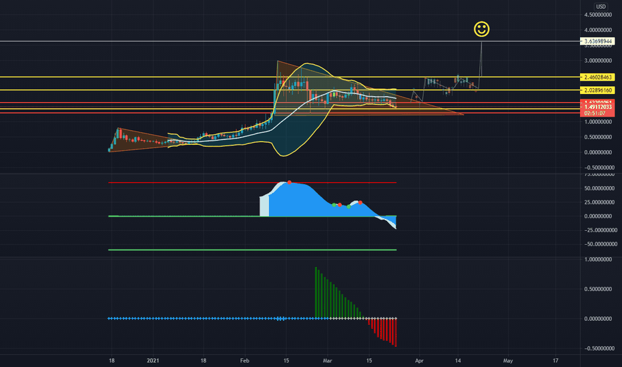Image resolution: width=622 pixels, height=367 pixels.
Task: Click the 1.00000000 value on main price axis
Action: click(x=598, y=122)
